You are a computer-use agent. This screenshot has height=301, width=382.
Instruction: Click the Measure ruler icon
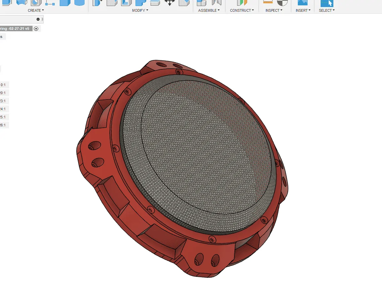pyautogui.click(x=268, y=2)
